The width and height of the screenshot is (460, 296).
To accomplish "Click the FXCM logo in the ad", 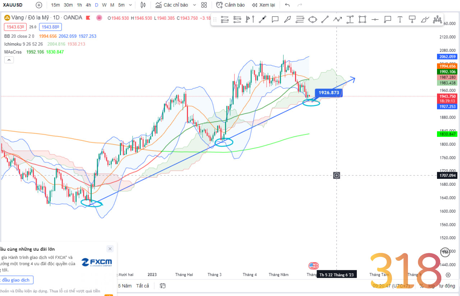I will pyautogui.click(x=97, y=262).
